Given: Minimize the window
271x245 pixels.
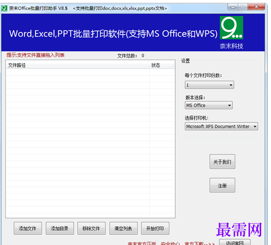Looking at the screenshot, I should tap(233, 7).
